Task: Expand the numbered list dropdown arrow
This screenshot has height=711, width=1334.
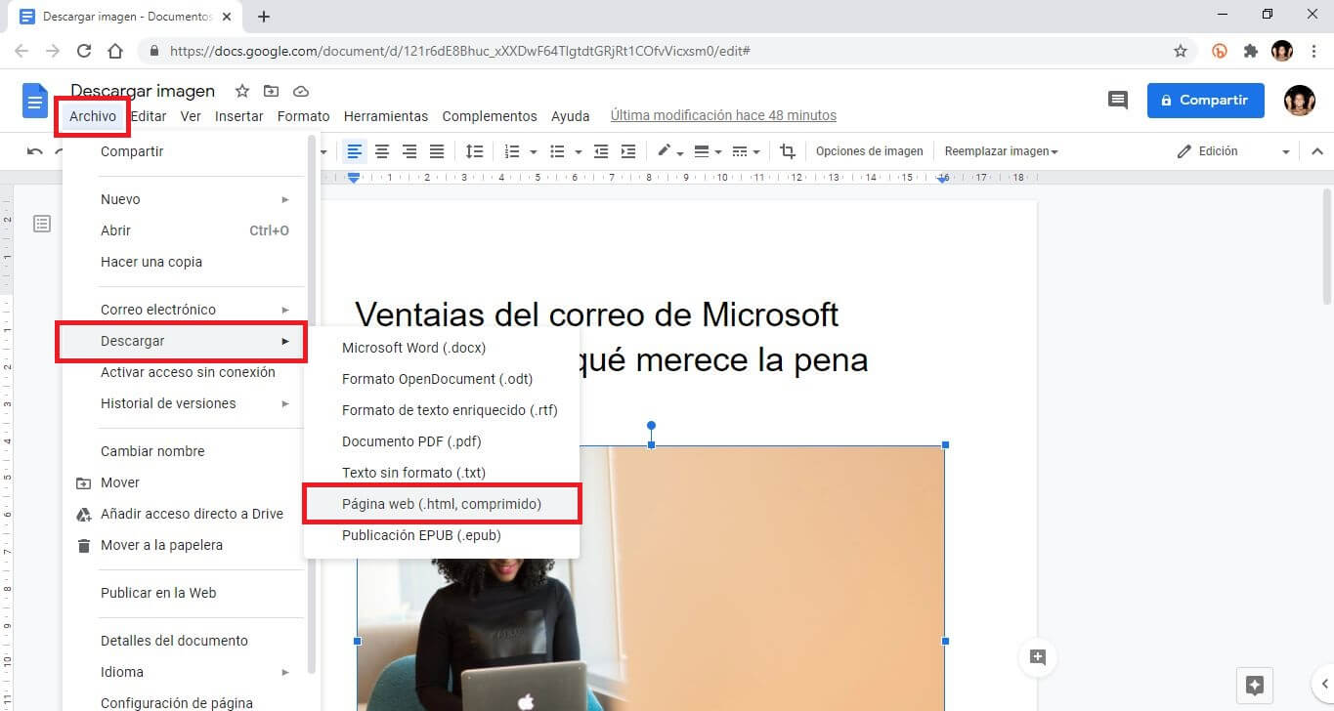Action: click(534, 151)
